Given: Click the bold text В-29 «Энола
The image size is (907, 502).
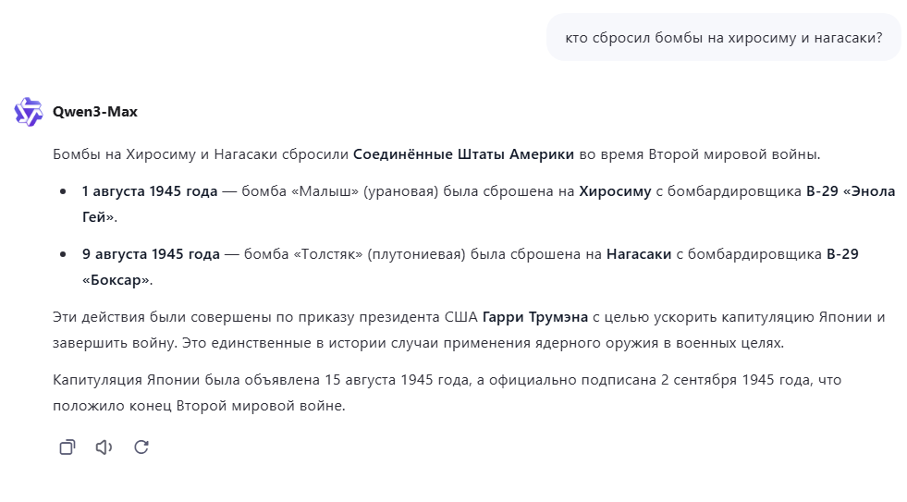Looking at the screenshot, I should click(x=851, y=191).
